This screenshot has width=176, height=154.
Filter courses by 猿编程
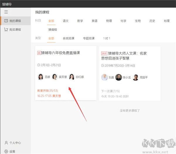pos(53,29)
